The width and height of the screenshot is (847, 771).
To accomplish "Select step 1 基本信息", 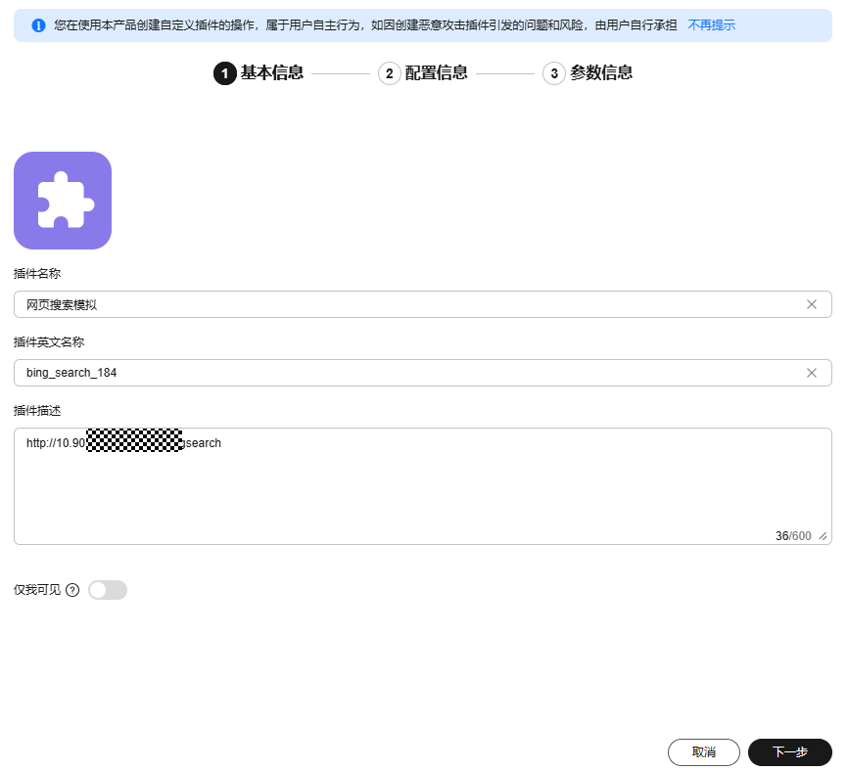I will (259, 72).
